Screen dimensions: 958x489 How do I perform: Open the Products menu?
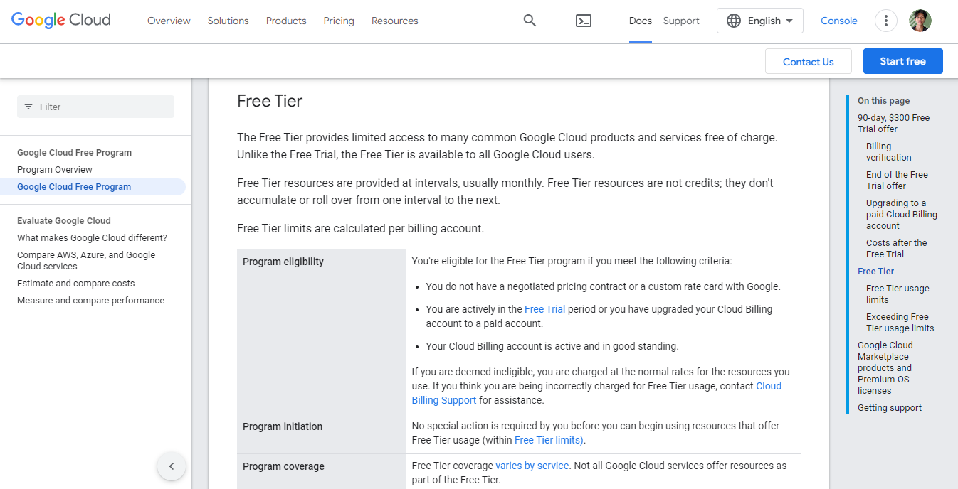(x=286, y=21)
